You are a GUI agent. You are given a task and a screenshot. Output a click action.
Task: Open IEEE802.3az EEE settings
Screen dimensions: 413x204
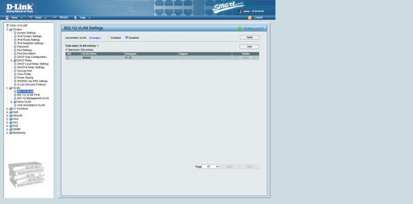pos(33,81)
